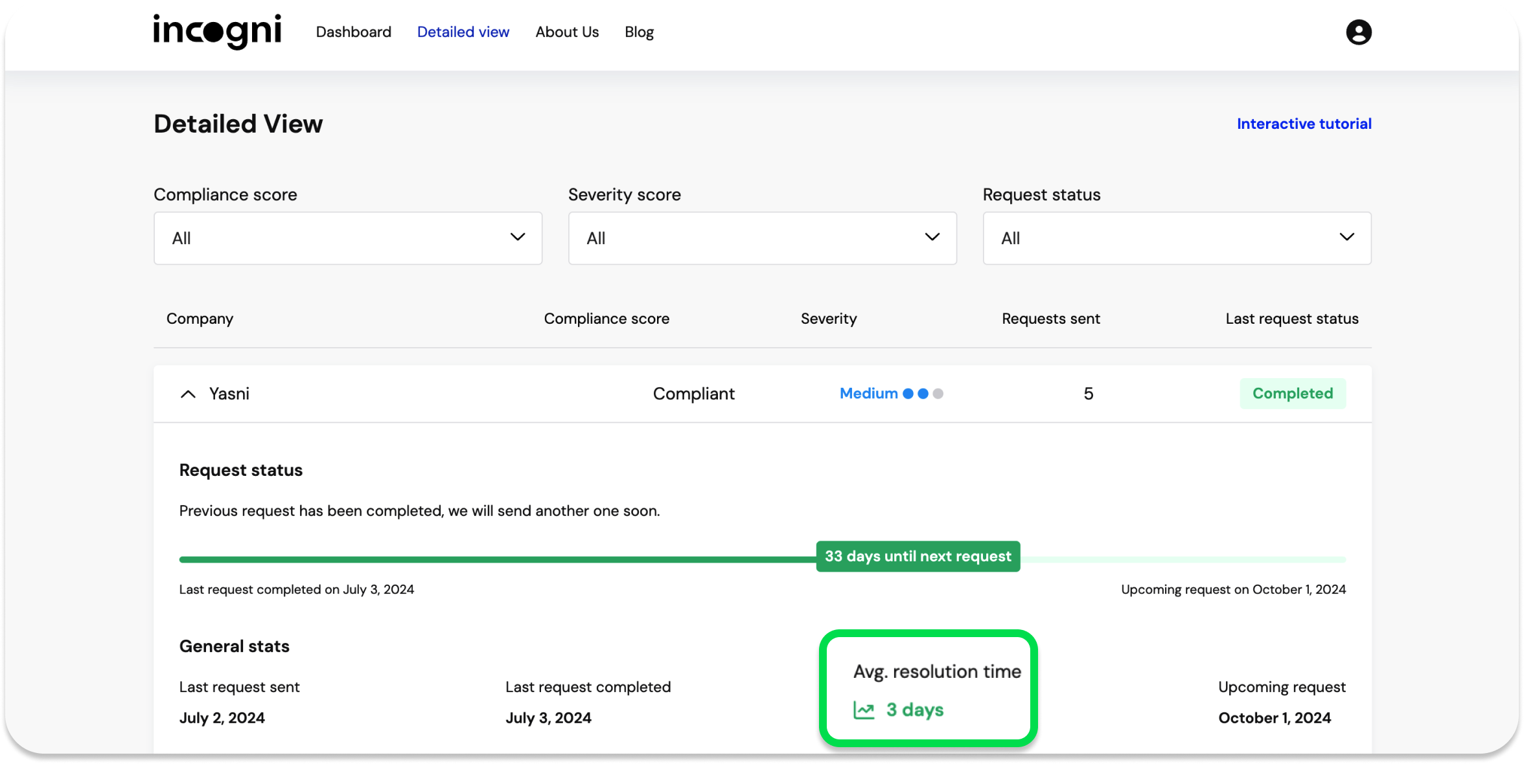The width and height of the screenshot is (1524, 764).
Task: Open the About Us page
Action: [566, 32]
